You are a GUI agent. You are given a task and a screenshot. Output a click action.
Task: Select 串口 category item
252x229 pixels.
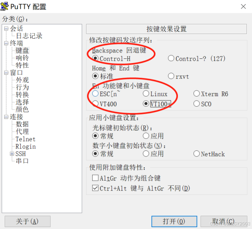click(x=22, y=161)
